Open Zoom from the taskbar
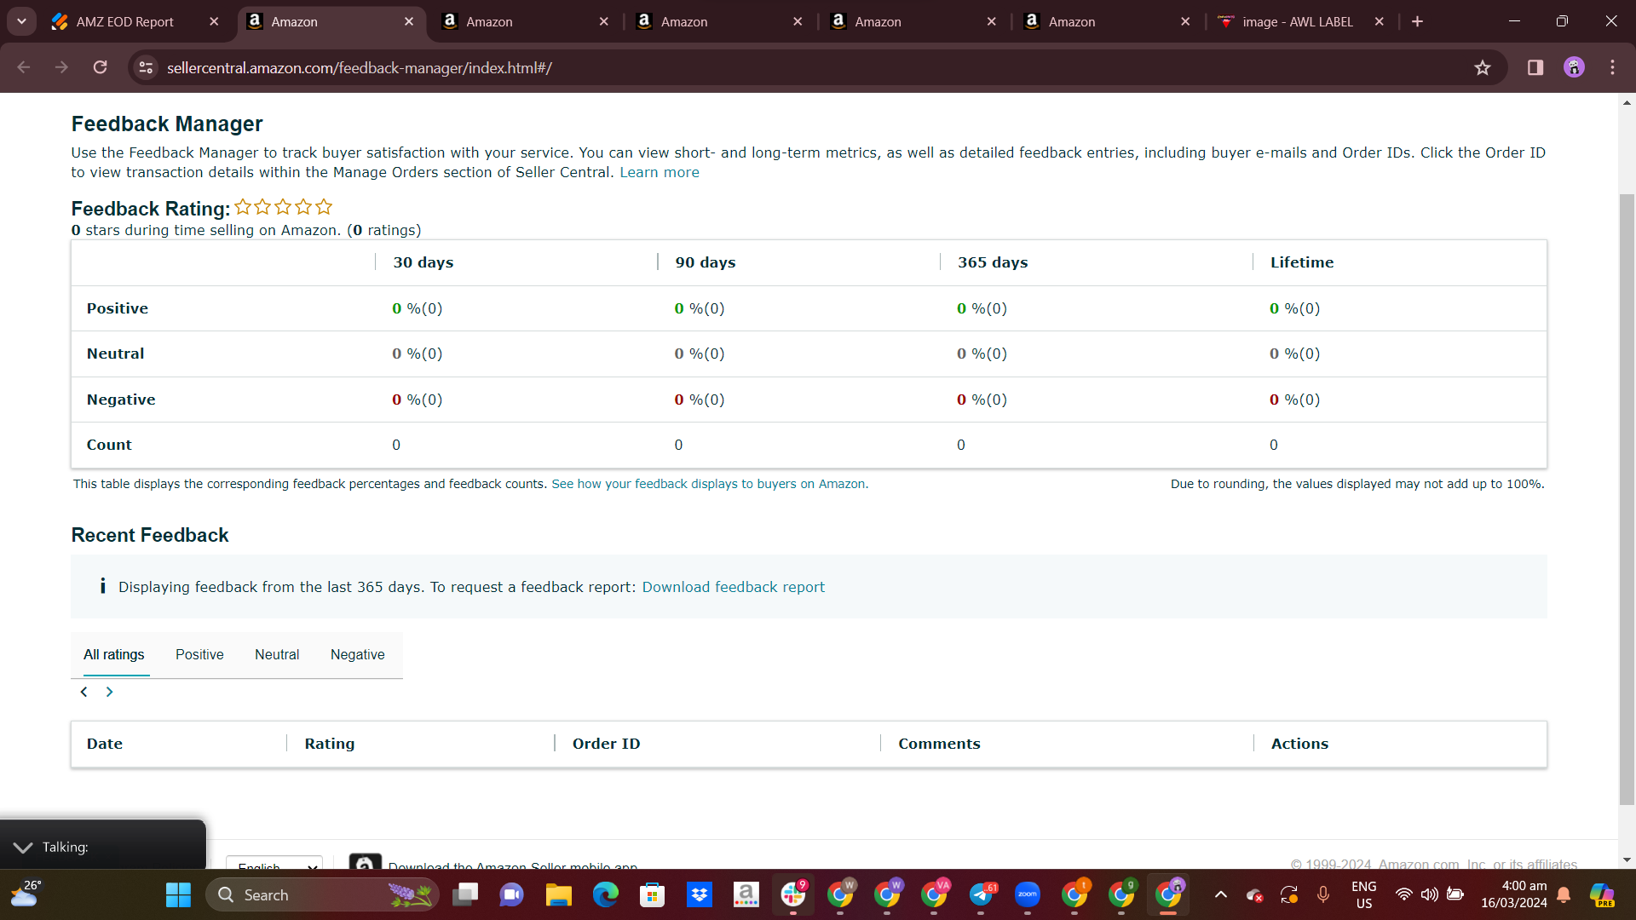This screenshot has height=920, width=1636. 1028,894
